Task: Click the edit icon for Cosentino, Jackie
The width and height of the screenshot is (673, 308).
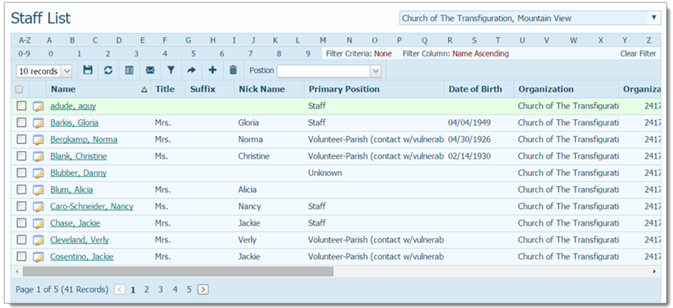Action: pyautogui.click(x=39, y=257)
